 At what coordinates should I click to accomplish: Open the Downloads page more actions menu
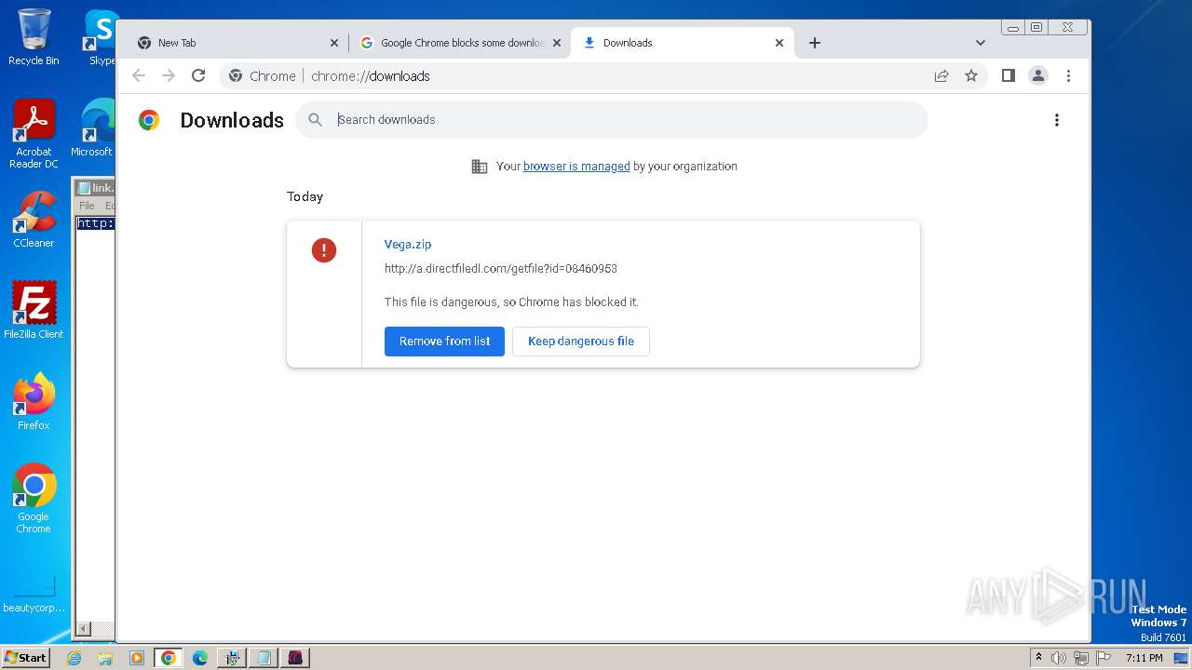coord(1056,120)
